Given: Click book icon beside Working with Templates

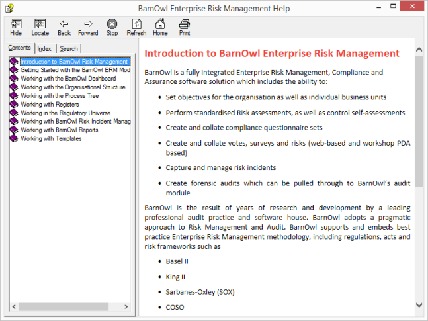Looking at the screenshot, I should coord(14,138).
